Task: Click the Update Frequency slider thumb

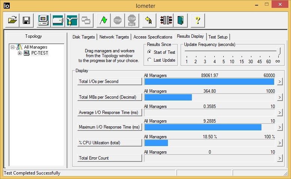Action: [x=278, y=51]
